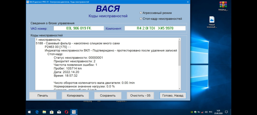257x115 pixels.
Task: Open the NVIDIA tray icon
Action: [x=192, y=112]
